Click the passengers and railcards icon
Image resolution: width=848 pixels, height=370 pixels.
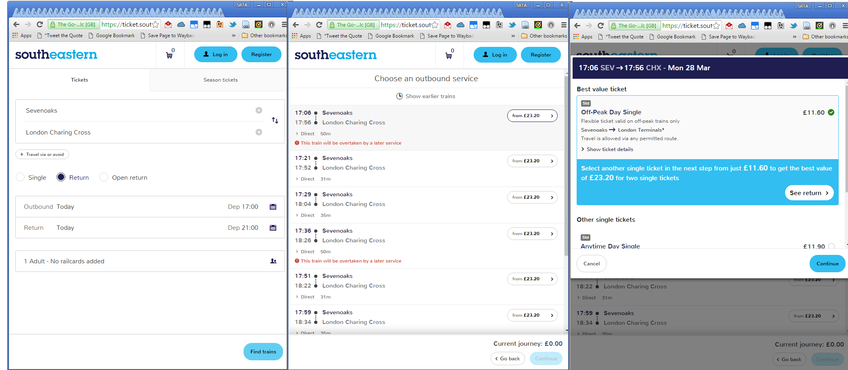273,261
